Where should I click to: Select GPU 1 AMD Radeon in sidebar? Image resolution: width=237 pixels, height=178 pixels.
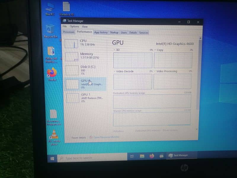(85, 98)
